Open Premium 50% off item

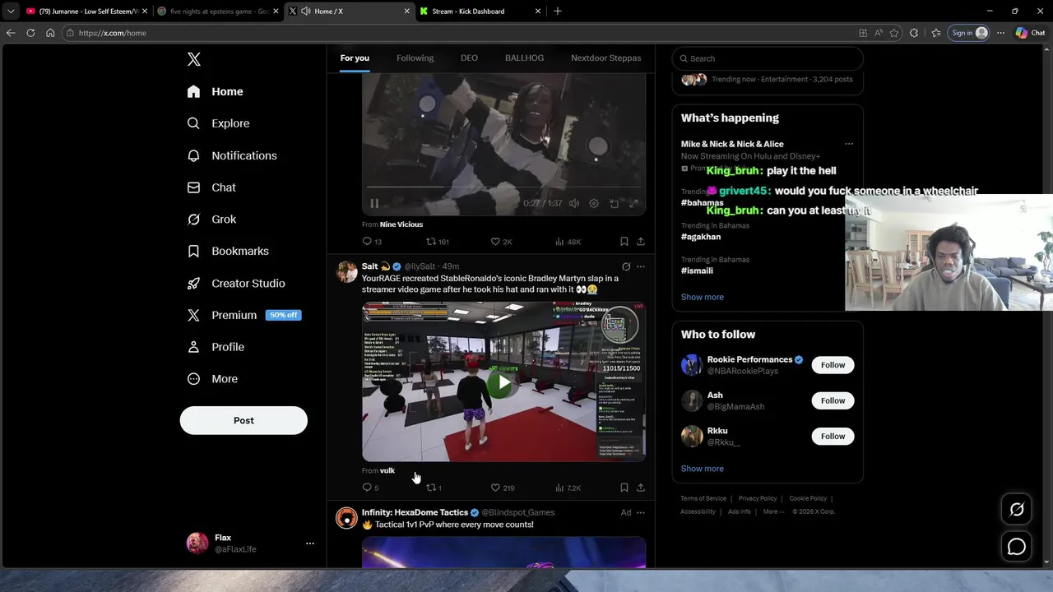coord(244,315)
